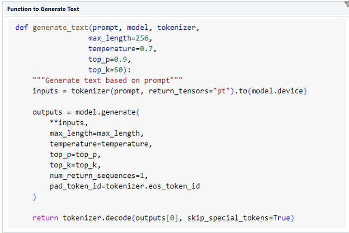The image size is (349, 233).
Task: Click "model.device" in the inputs line
Action: (x=277, y=91)
